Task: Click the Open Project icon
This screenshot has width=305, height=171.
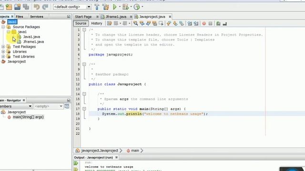Action: (x=17, y=7)
